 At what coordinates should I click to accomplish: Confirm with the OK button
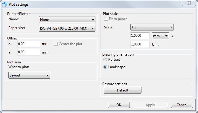[x=119, y=105]
